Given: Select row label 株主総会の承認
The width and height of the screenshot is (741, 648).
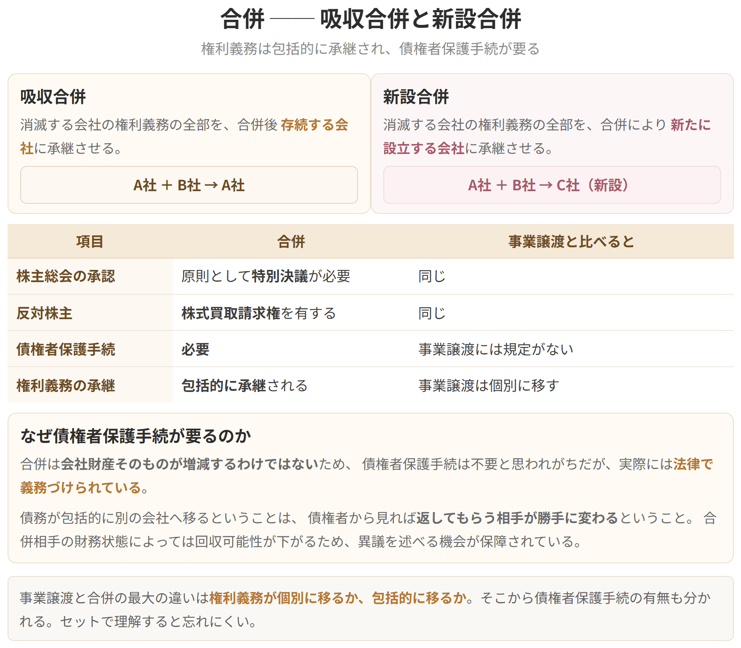Looking at the screenshot, I should (66, 276).
